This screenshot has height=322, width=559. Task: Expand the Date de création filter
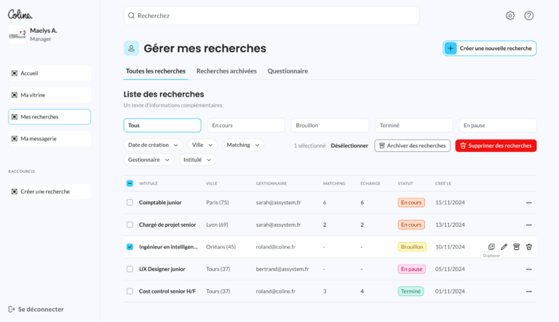(153, 145)
